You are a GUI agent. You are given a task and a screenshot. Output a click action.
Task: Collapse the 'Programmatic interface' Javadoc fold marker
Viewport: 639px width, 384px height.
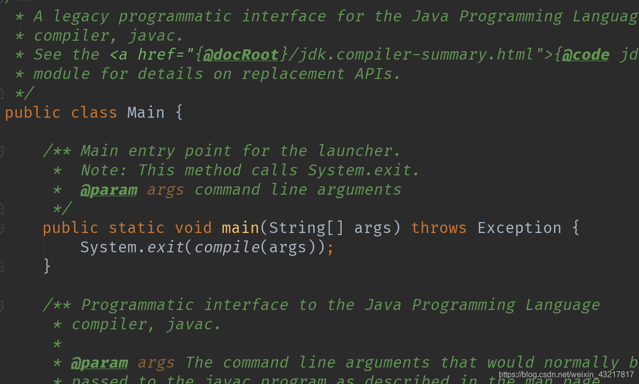pos(1,306)
